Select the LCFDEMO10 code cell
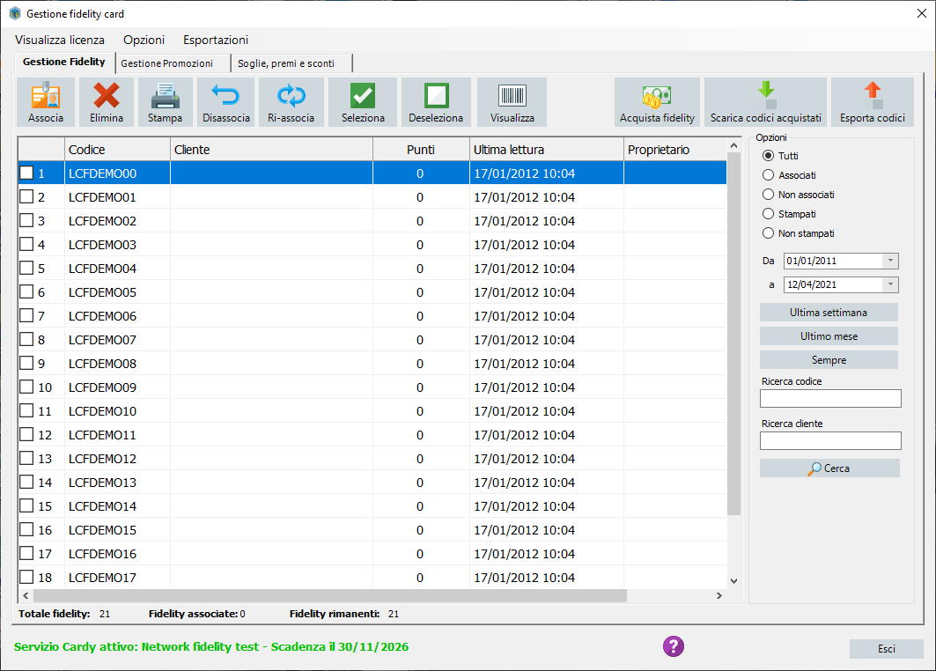This screenshot has width=936, height=671. pos(117,411)
